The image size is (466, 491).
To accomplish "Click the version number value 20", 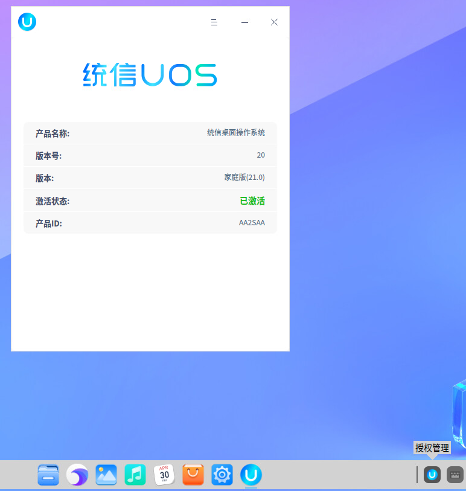I will (x=261, y=155).
